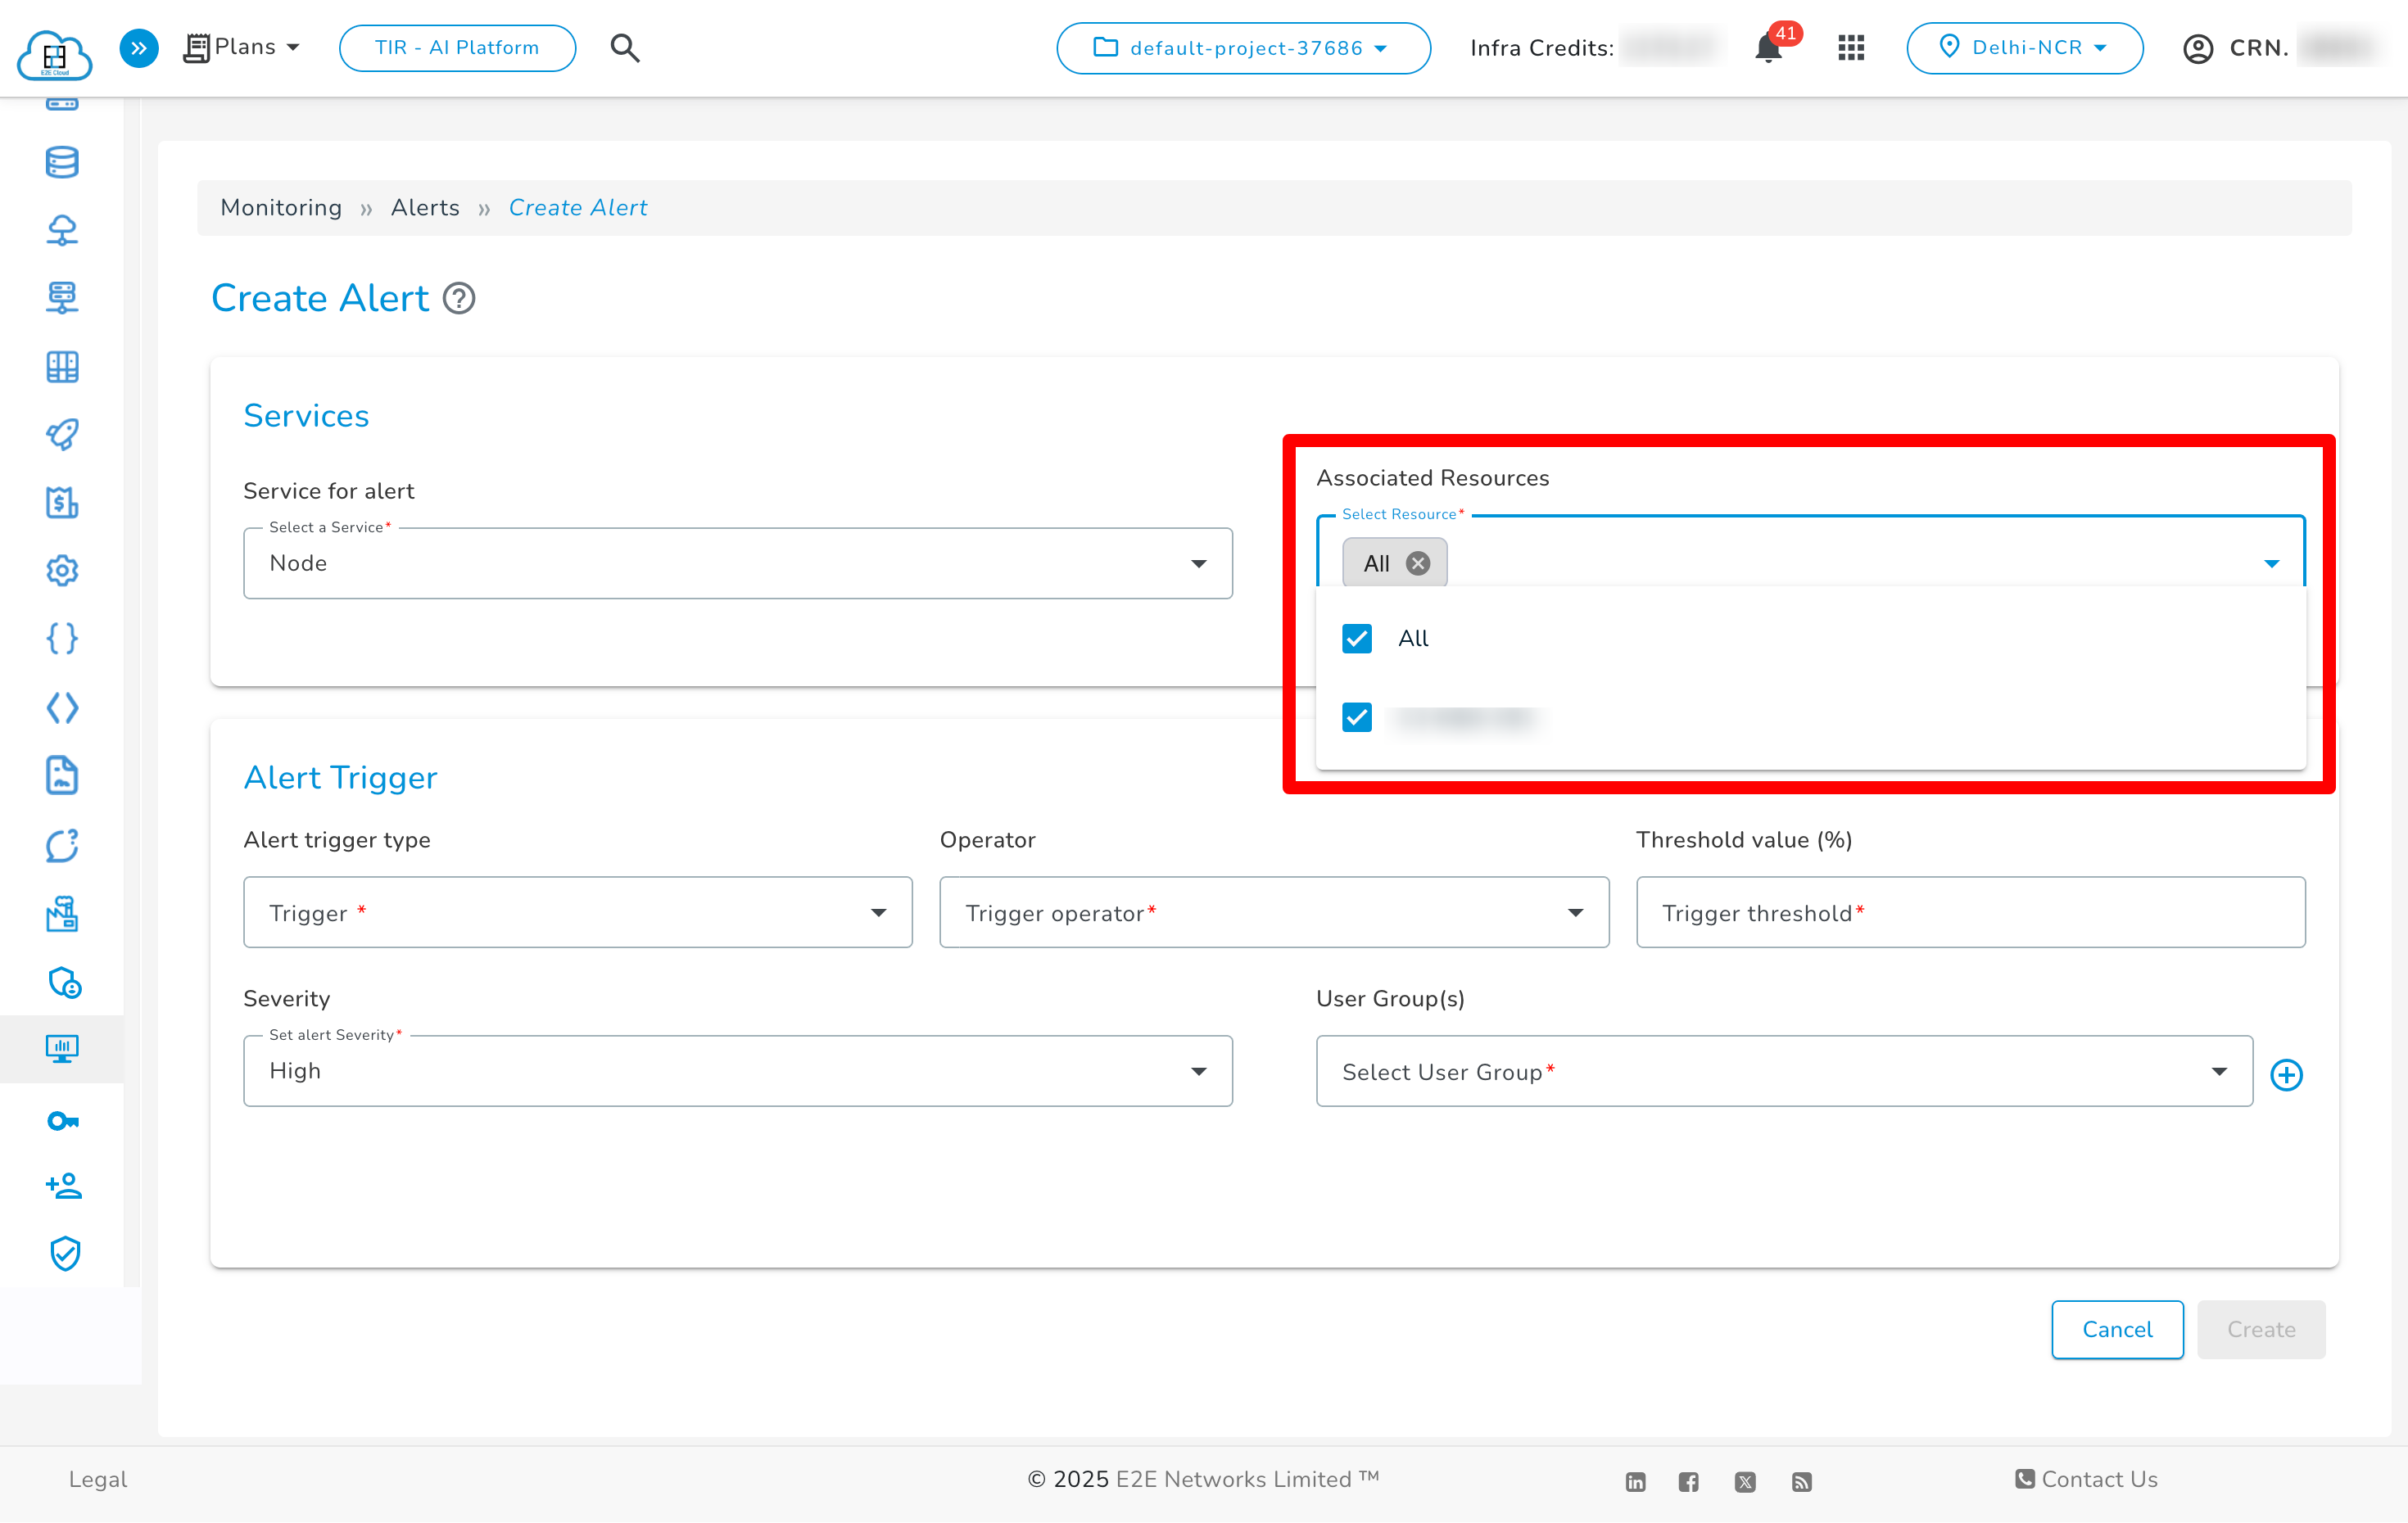Open the Create Alert help question mark
Screen dimensions: 2408x1523
tap(459, 298)
